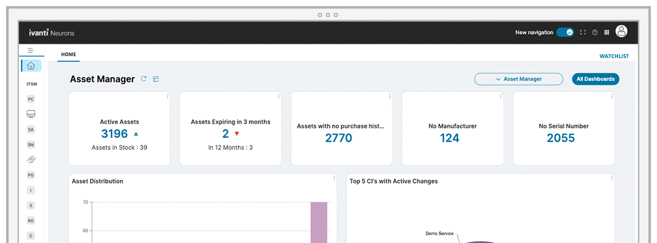657x243 pixels.
Task: Click the All Dashboards button
Action: (x=596, y=79)
